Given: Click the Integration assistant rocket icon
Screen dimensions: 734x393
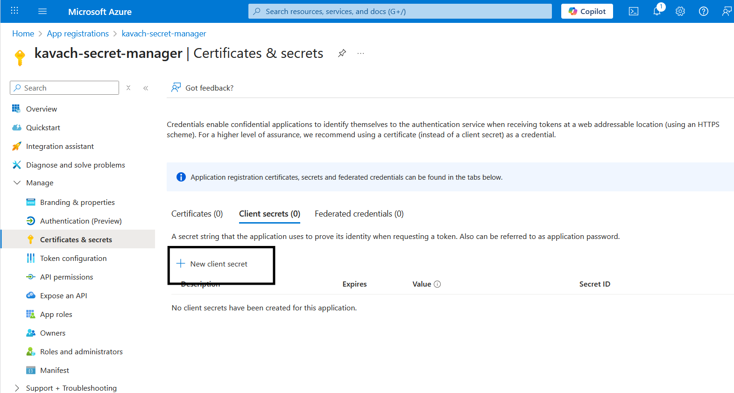Looking at the screenshot, I should pos(16,146).
